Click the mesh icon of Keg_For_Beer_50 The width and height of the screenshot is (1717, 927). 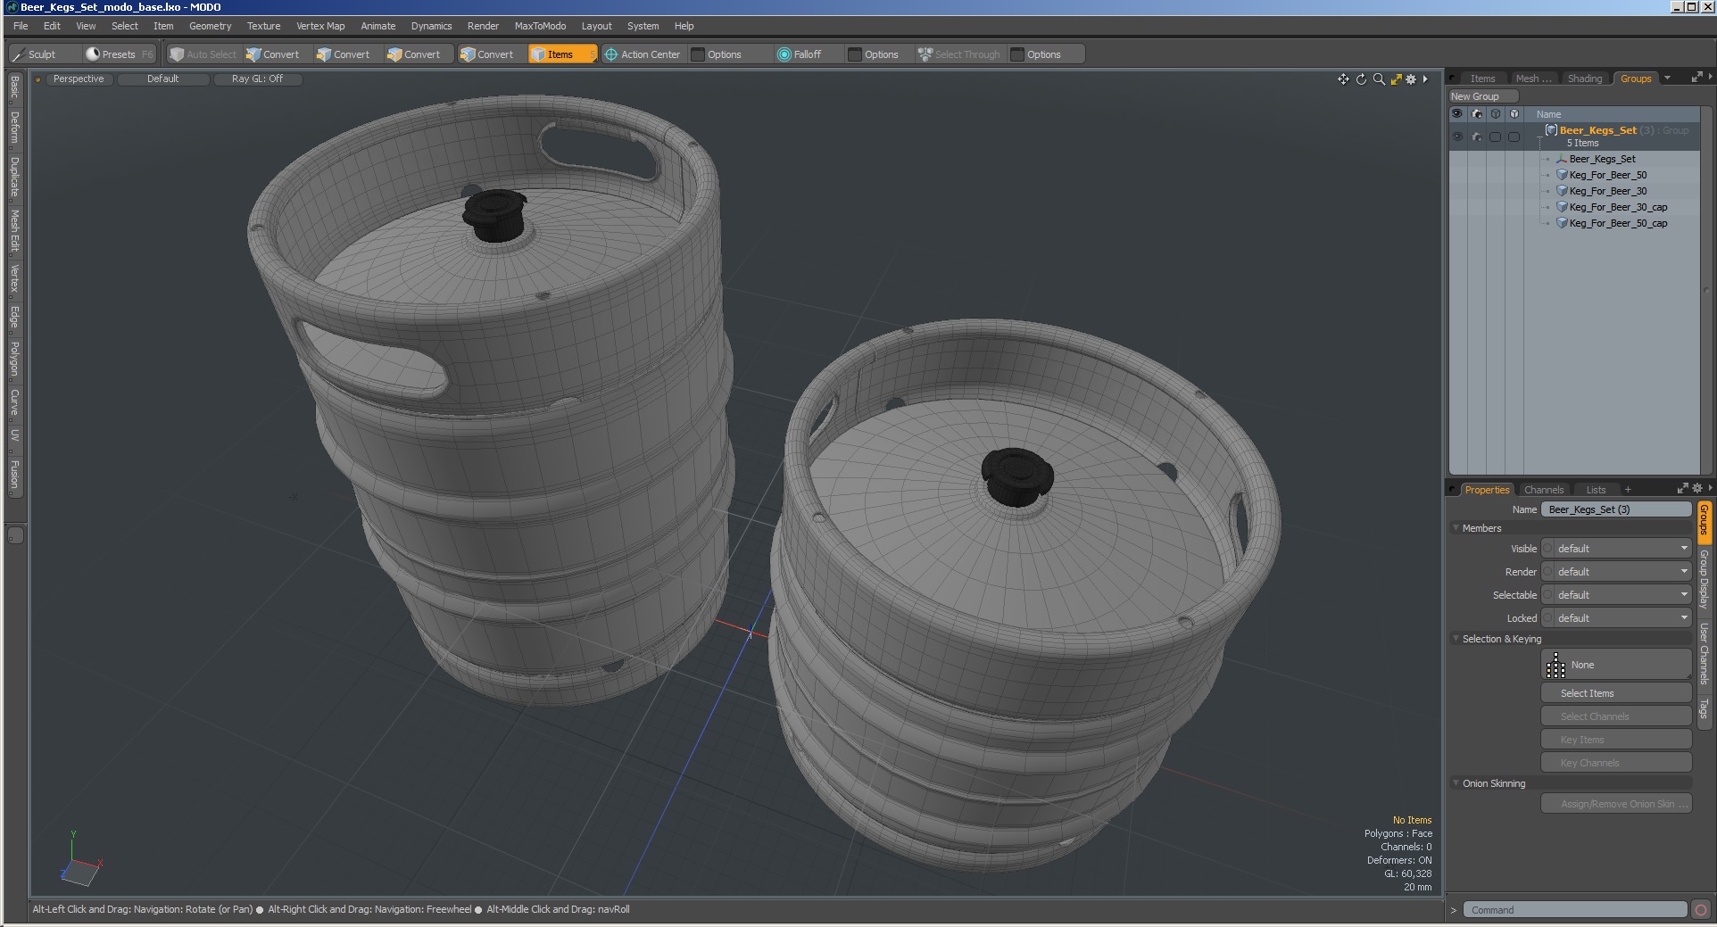[x=1562, y=175]
